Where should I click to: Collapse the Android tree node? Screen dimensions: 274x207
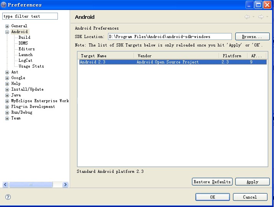7,32
